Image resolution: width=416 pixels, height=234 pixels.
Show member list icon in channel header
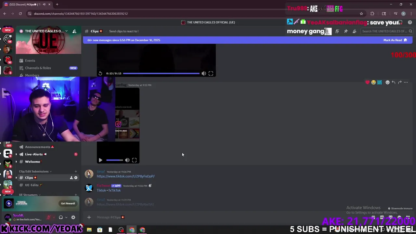click(354, 31)
